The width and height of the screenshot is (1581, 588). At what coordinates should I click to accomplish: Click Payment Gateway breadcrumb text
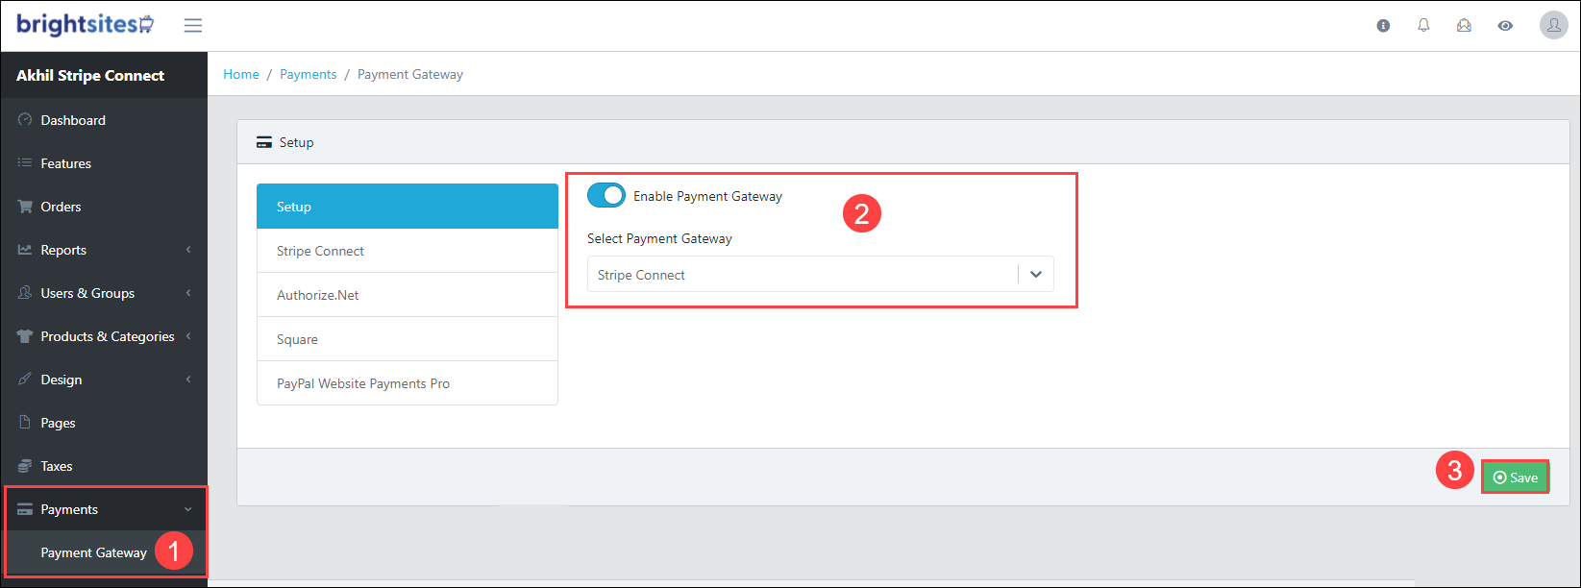pos(410,74)
